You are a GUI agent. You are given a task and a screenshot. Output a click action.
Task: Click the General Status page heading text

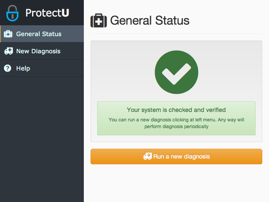pyautogui.click(x=150, y=21)
